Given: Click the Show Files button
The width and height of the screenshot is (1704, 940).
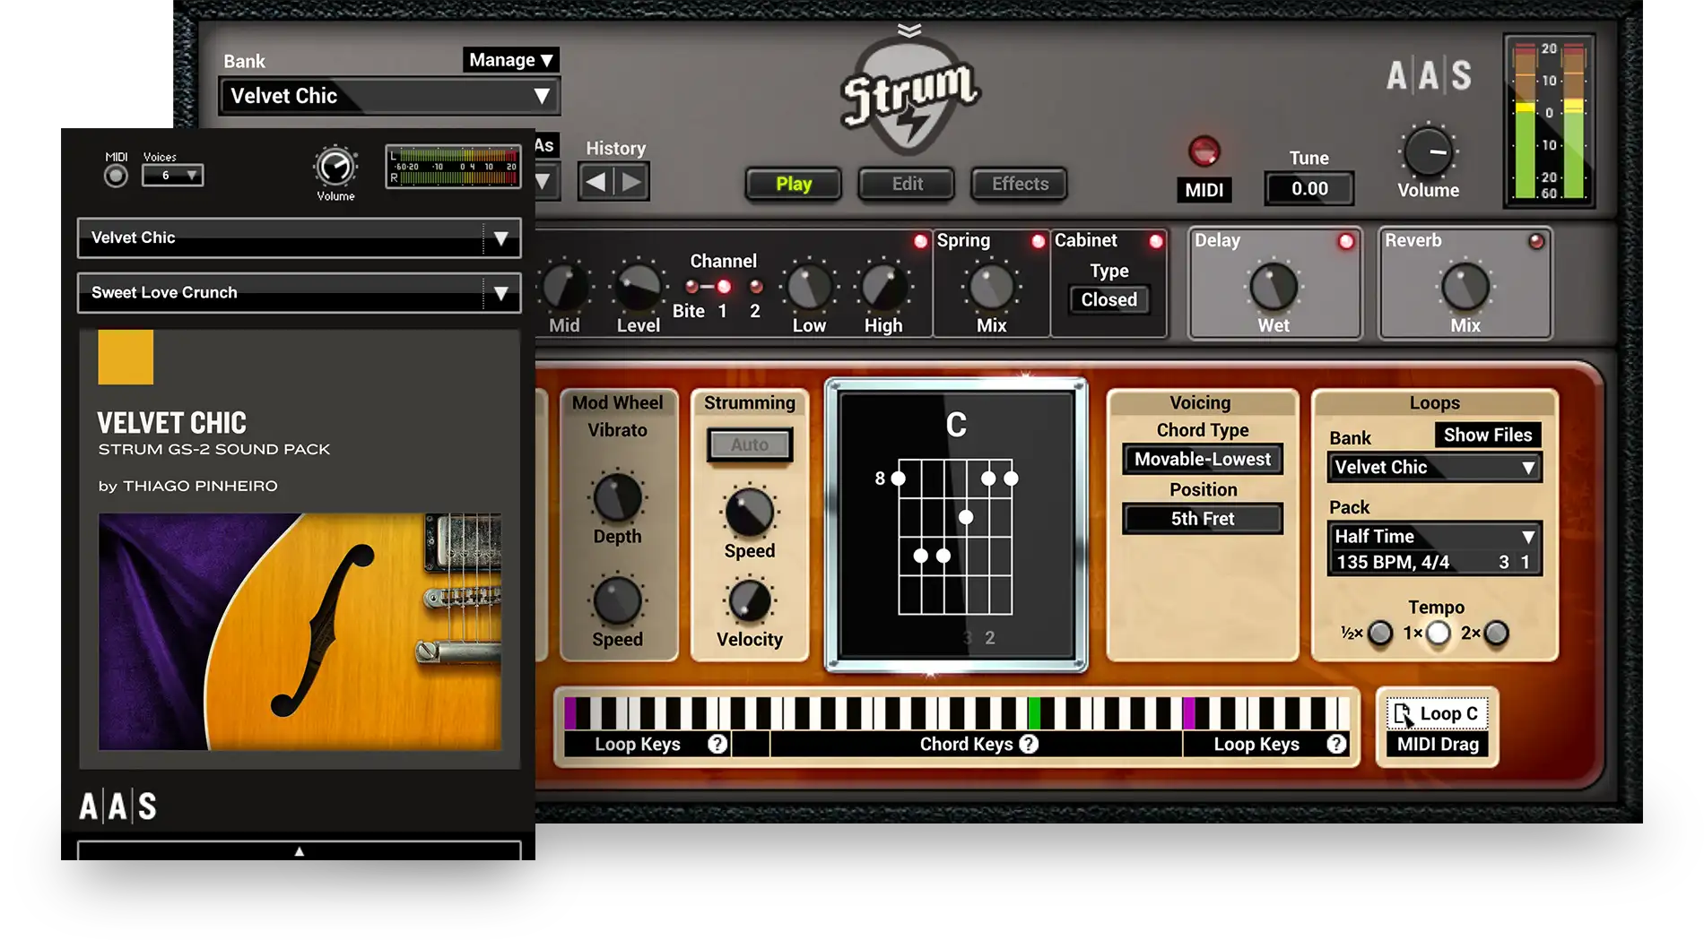Looking at the screenshot, I should (1487, 435).
